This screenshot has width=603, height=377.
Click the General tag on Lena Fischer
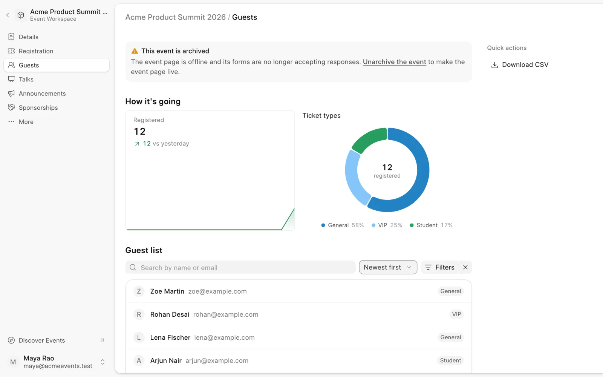click(x=451, y=337)
